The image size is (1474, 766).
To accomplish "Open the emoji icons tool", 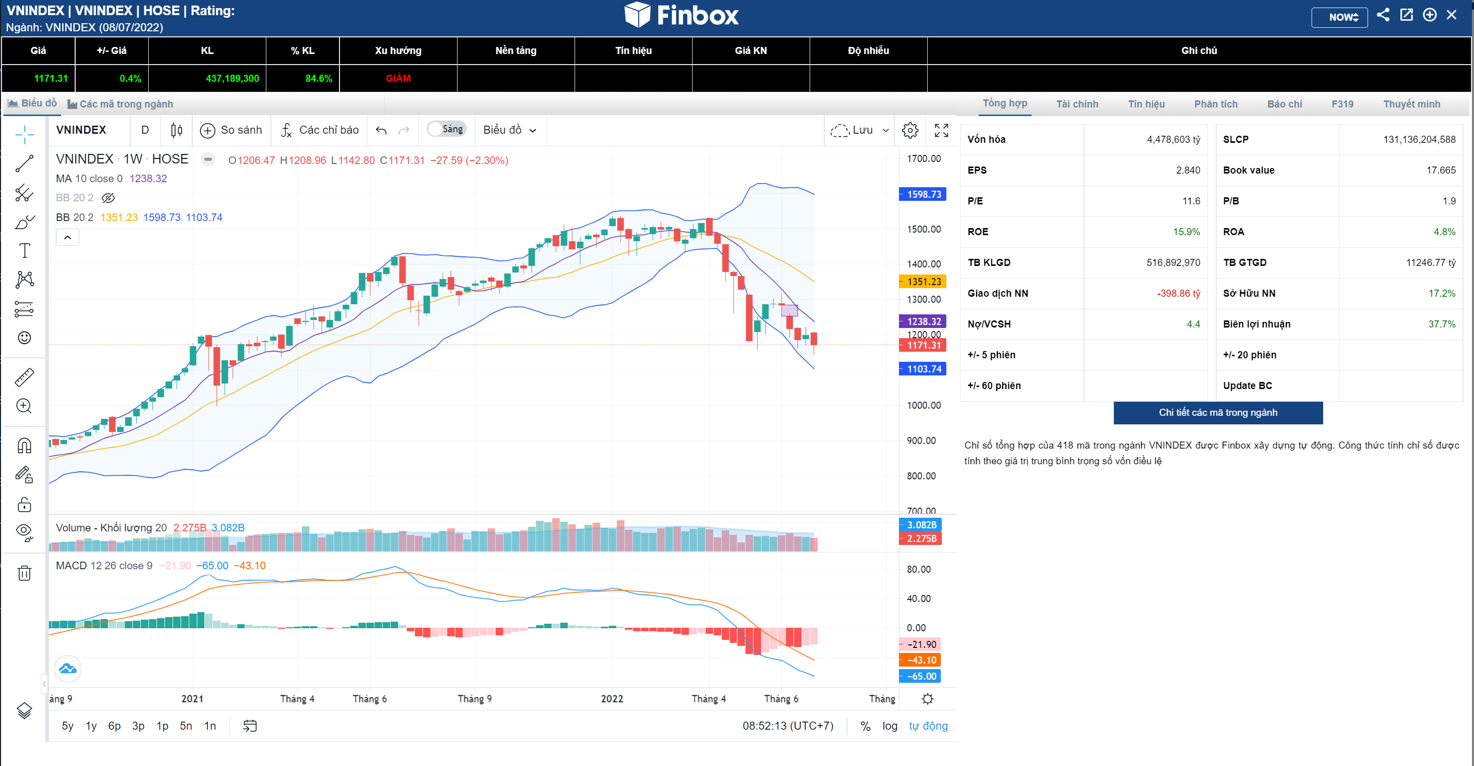I will tap(24, 338).
